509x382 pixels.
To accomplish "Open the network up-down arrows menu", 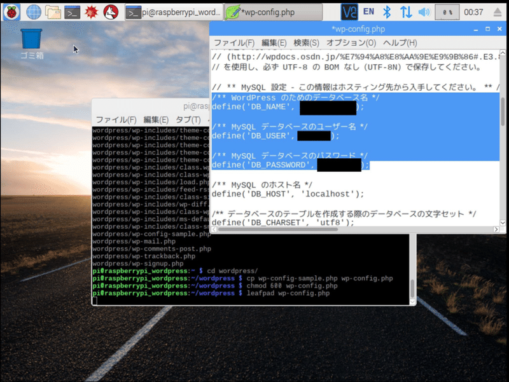I will tap(406, 12).
